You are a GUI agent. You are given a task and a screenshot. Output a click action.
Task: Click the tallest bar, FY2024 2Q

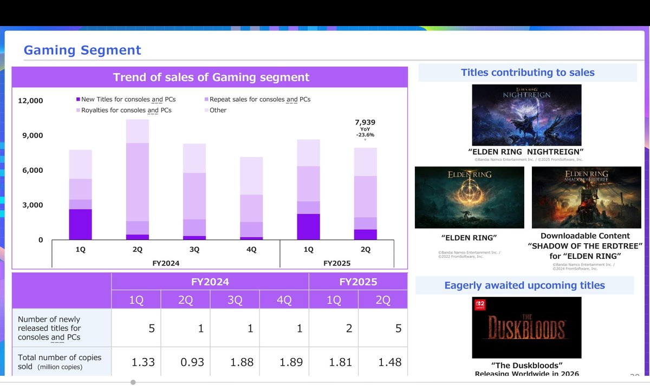pos(137,180)
